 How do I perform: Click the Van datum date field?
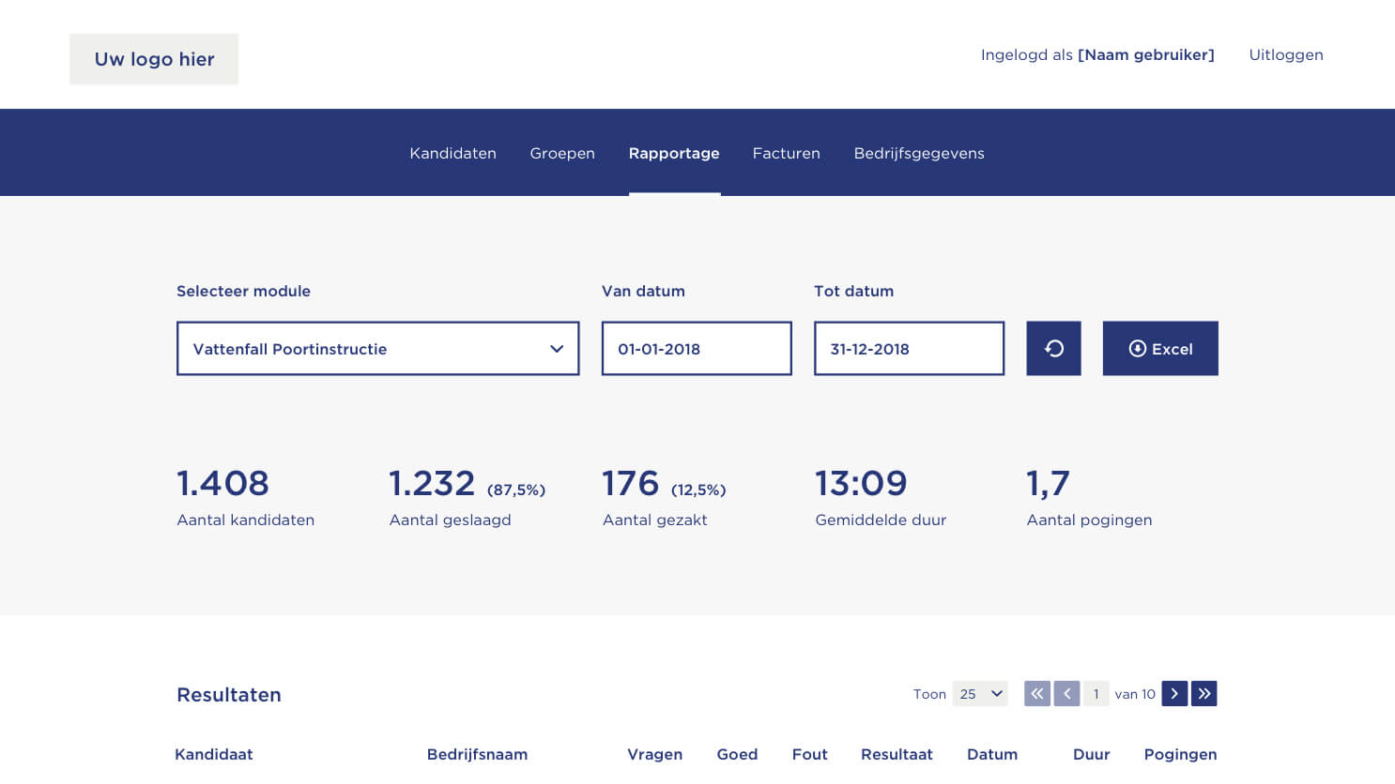(x=697, y=349)
